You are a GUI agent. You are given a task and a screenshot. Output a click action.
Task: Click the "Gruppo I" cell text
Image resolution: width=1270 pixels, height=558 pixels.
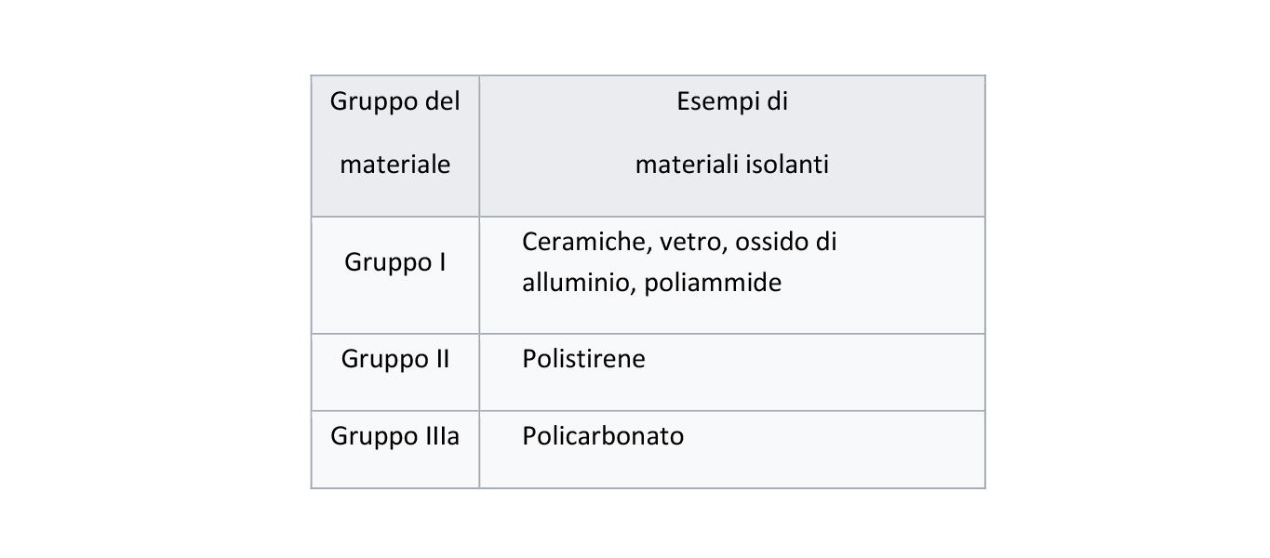tap(394, 262)
